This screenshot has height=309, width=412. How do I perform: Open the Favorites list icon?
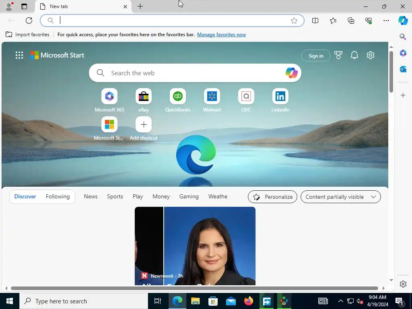[333, 21]
